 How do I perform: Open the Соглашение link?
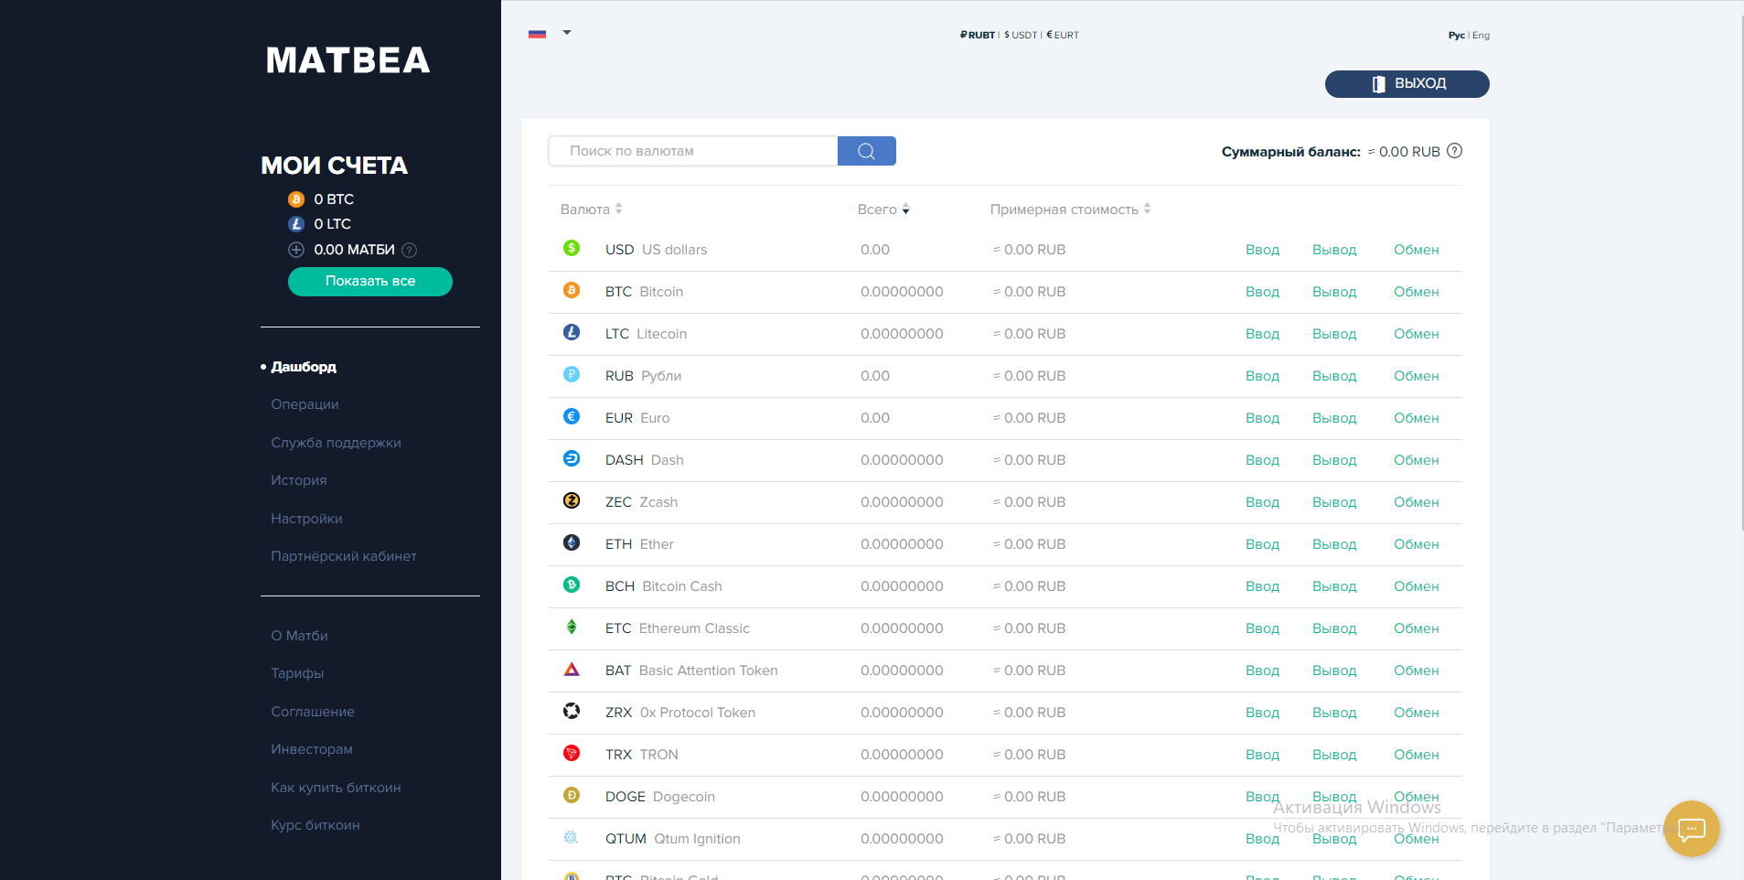point(313,712)
